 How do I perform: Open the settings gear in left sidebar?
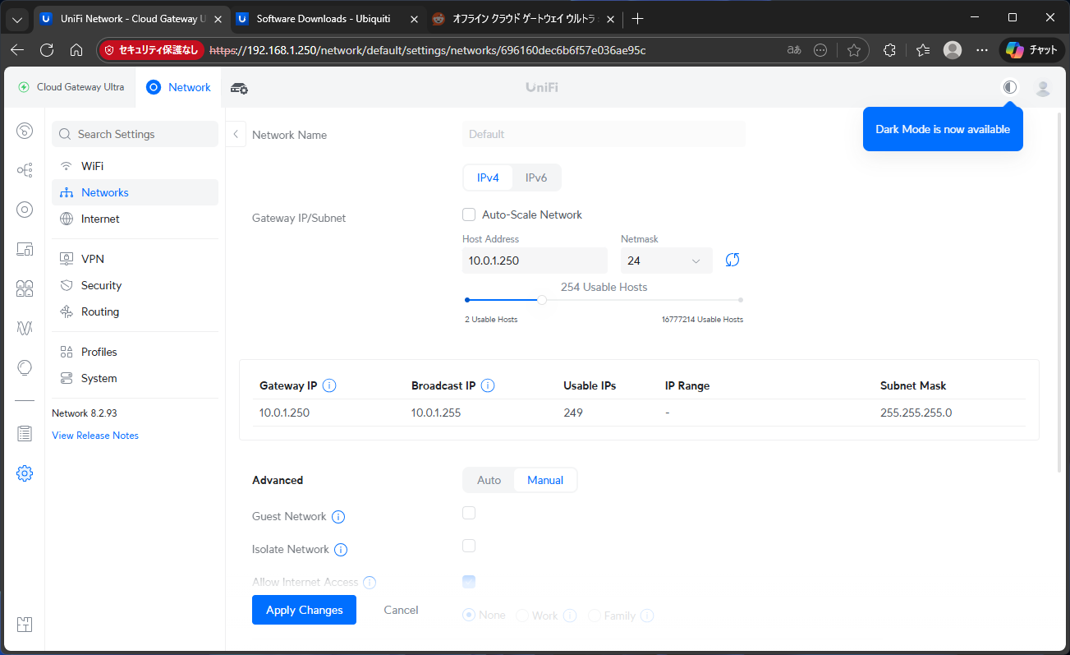[25, 473]
